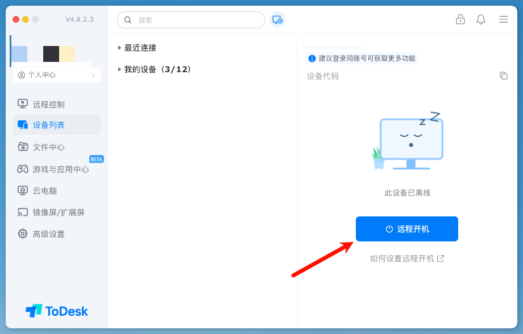Copy device code with the copy icon
Screen dimensions: 523x334
pyautogui.click(x=504, y=76)
